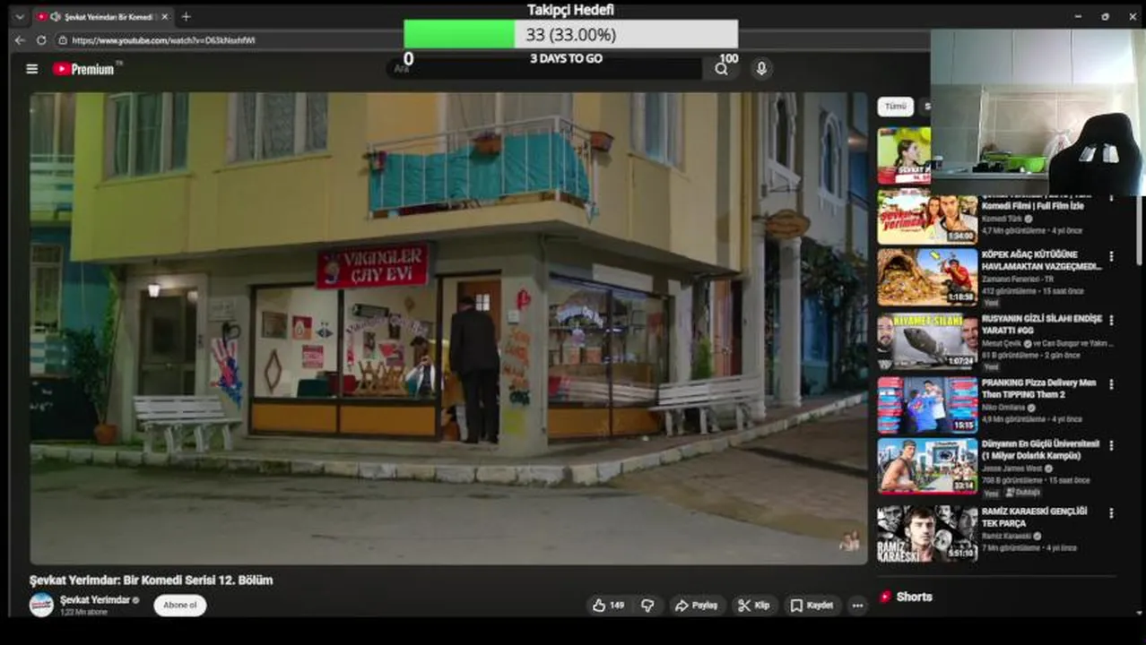Open a new browser tab
This screenshot has width=1146, height=645.
pos(186,16)
